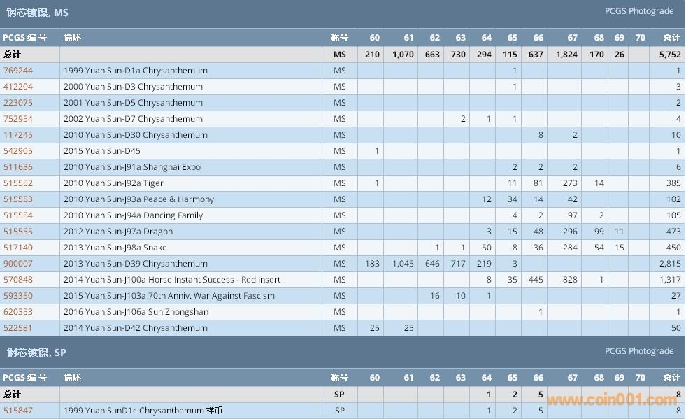
Task: Open PCGS number 515555 Dragon coin link
Action: coord(18,232)
